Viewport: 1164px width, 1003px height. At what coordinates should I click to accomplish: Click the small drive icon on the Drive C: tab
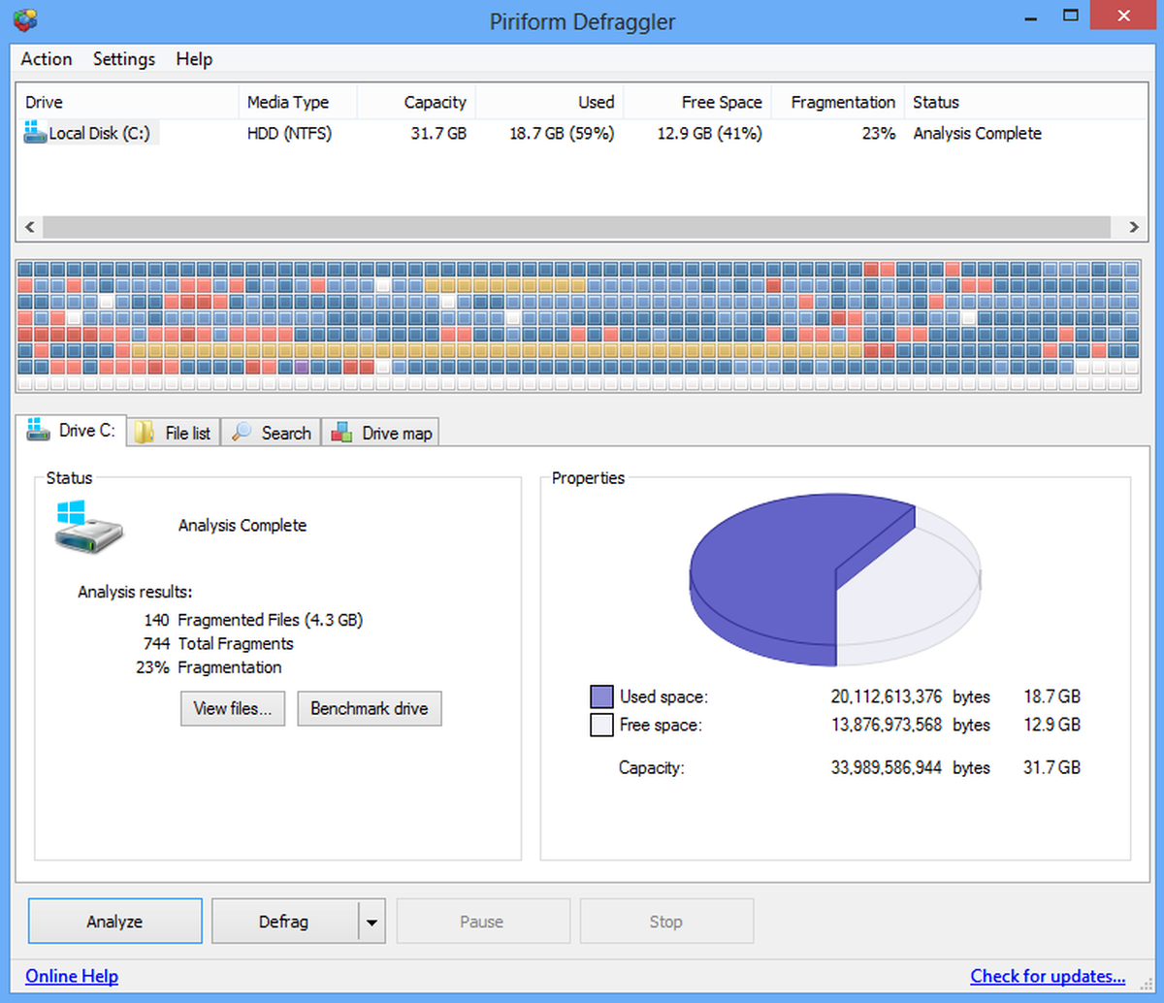click(x=37, y=431)
